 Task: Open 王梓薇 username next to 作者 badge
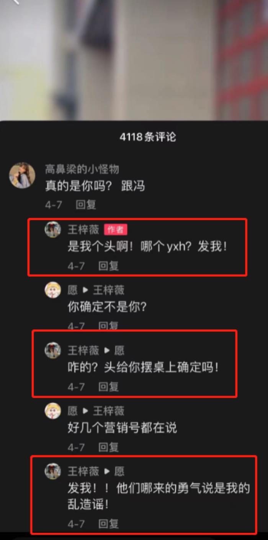83,229
